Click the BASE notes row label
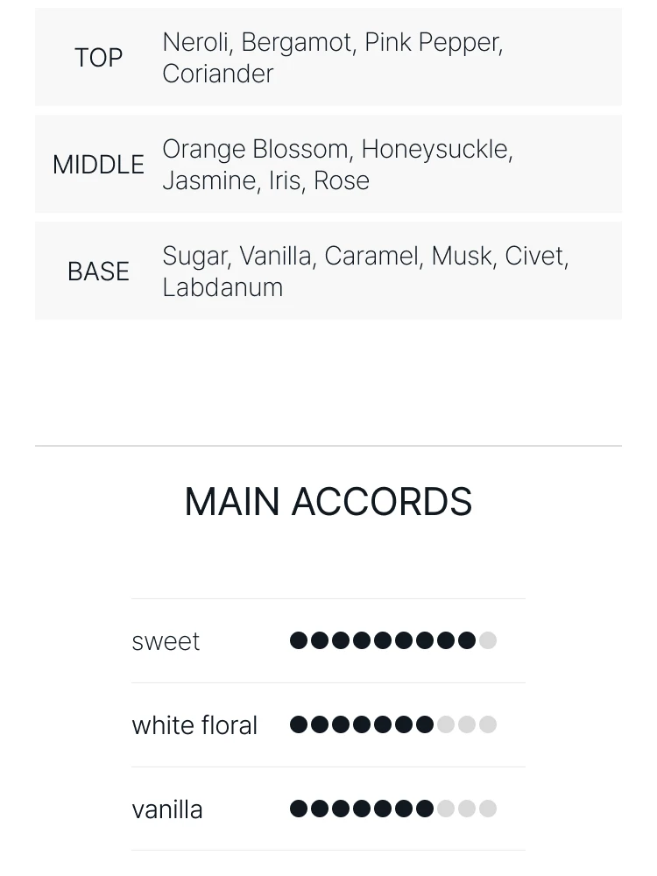This screenshot has width=657, height=876. 98,272
